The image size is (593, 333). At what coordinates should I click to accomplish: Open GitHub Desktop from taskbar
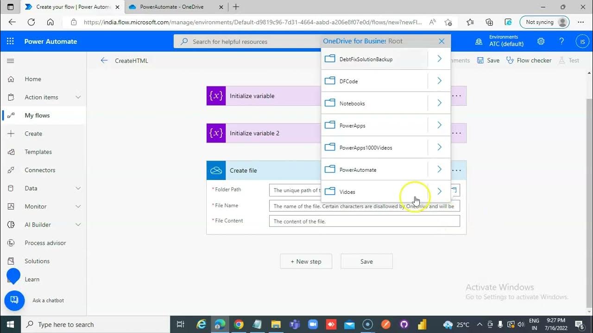click(x=404, y=324)
